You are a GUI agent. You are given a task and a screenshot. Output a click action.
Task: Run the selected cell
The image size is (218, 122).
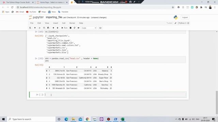pyautogui.click(x=64, y=28)
